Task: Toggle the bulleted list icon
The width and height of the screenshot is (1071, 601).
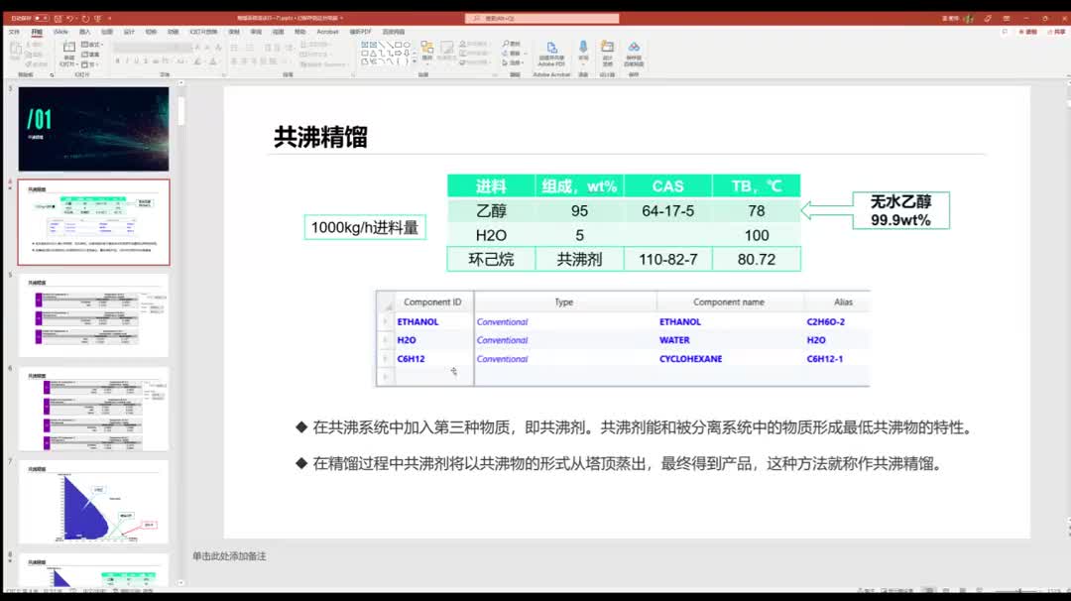Action: point(234,48)
